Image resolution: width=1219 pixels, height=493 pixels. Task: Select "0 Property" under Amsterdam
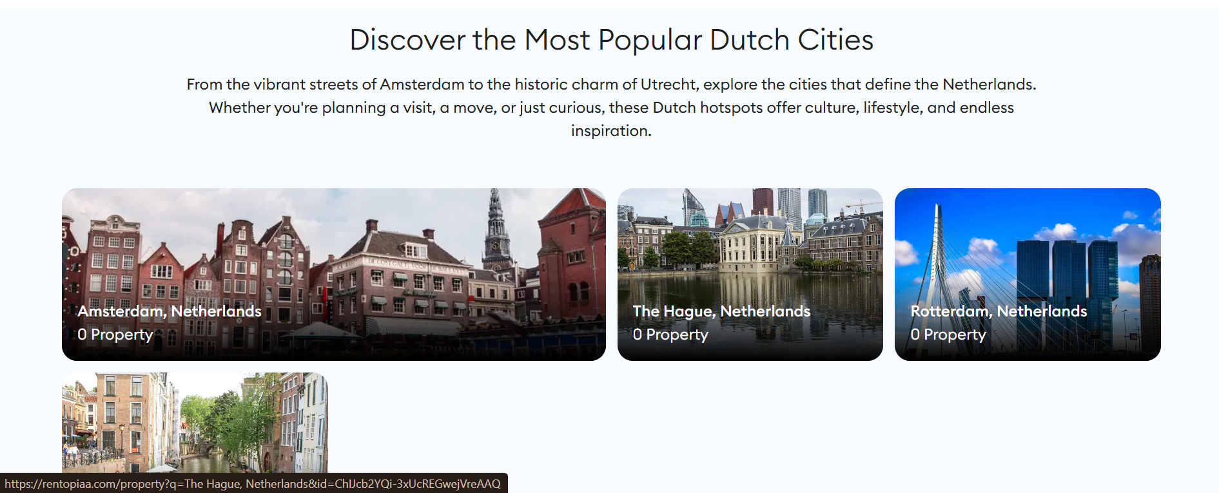(115, 334)
